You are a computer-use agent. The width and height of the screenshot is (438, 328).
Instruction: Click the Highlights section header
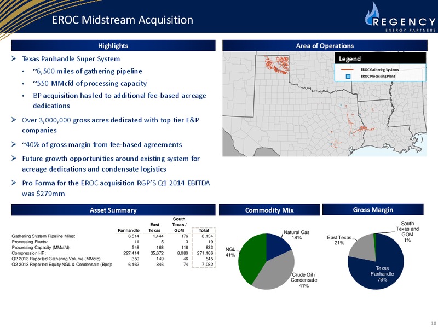(x=113, y=45)
